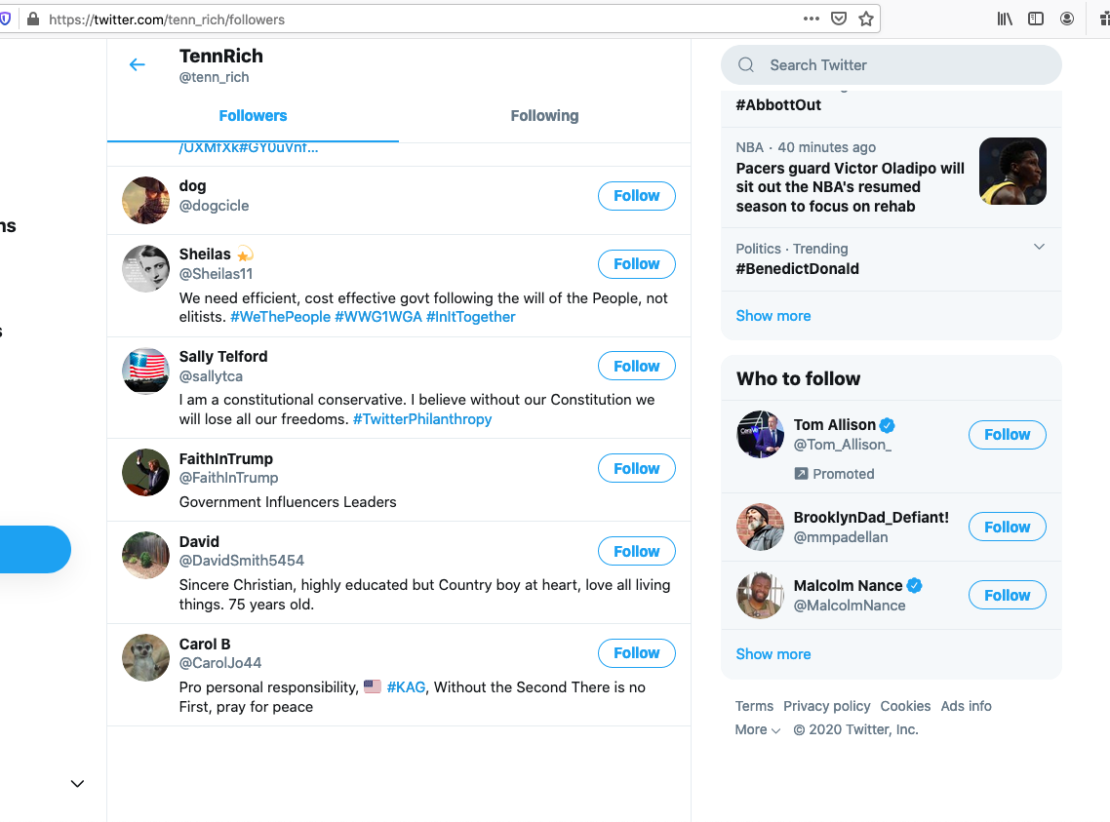Click the search magnifier icon
Screen dimensions: 1110x822
746,65
